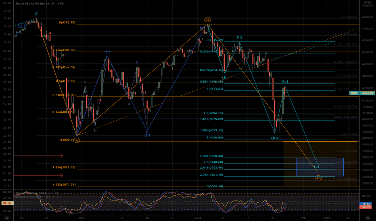
Task: Click the cyan 0.854(4196.36) Fibonacci label
Action: (x=211, y=82)
